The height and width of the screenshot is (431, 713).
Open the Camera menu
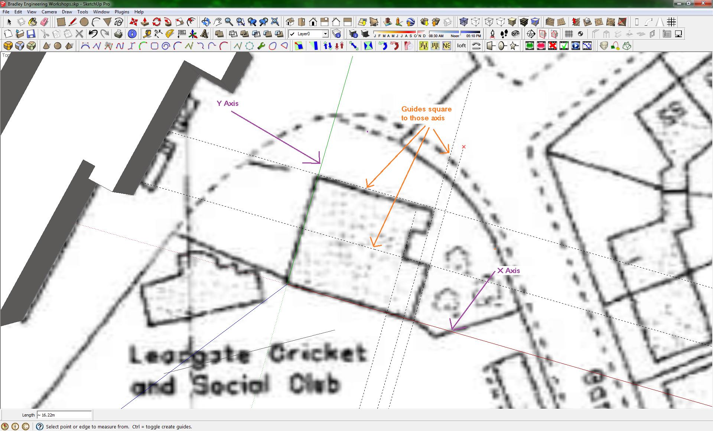pos(49,12)
